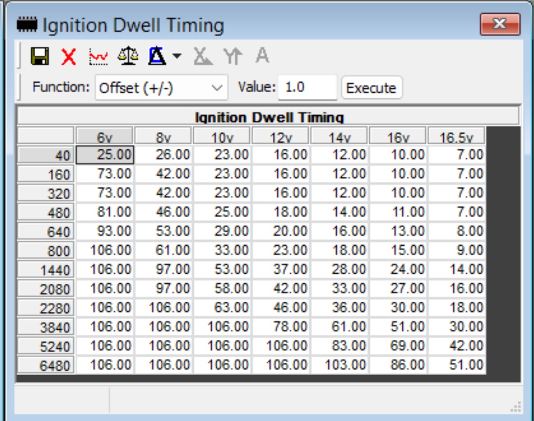Click the red X cancel icon
Viewport: 534px width, 421px height.
coord(68,56)
